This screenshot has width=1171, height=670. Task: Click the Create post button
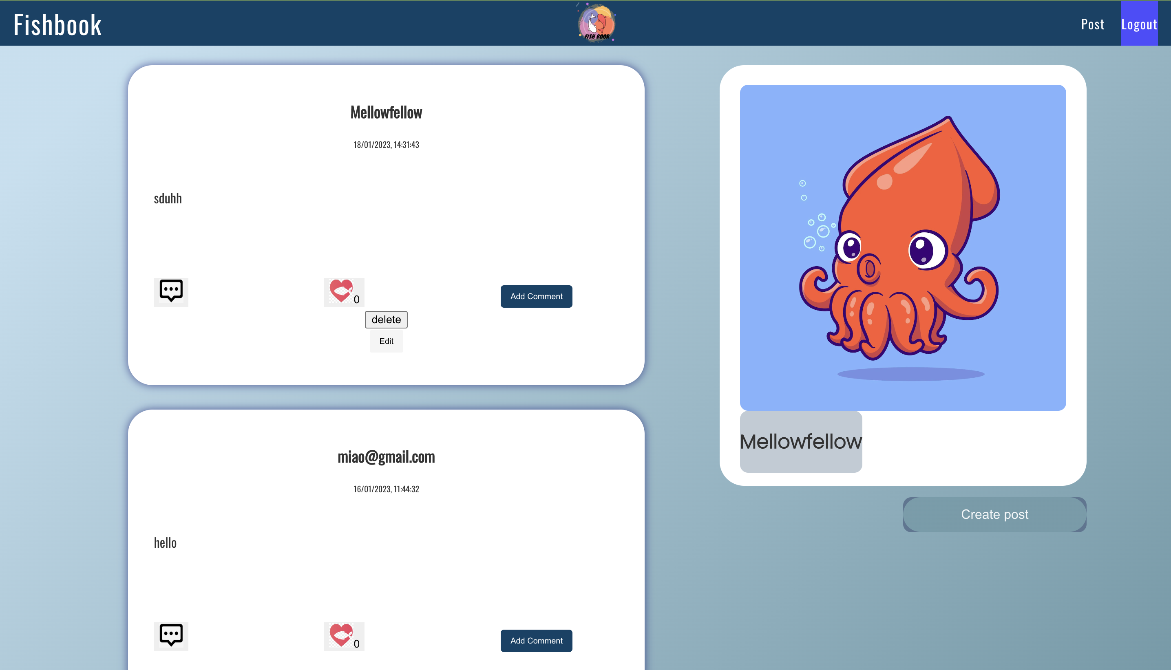994,514
